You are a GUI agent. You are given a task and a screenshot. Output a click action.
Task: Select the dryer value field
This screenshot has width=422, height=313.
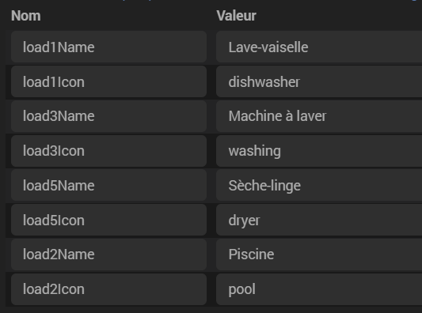click(x=319, y=220)
